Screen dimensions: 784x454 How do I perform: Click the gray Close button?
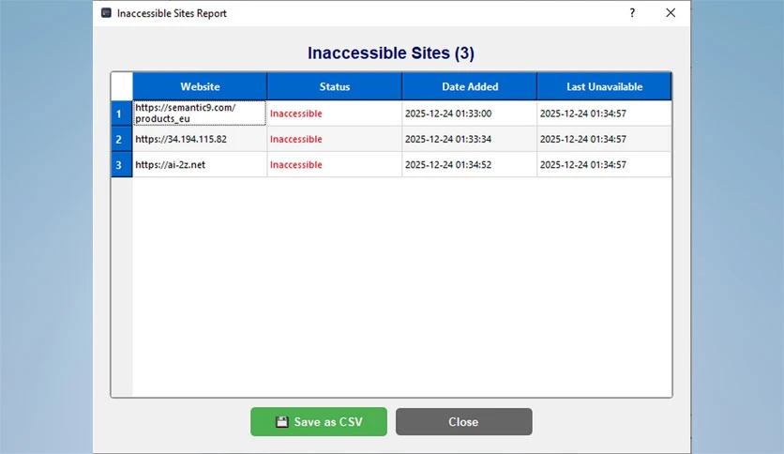pos(463,421)
